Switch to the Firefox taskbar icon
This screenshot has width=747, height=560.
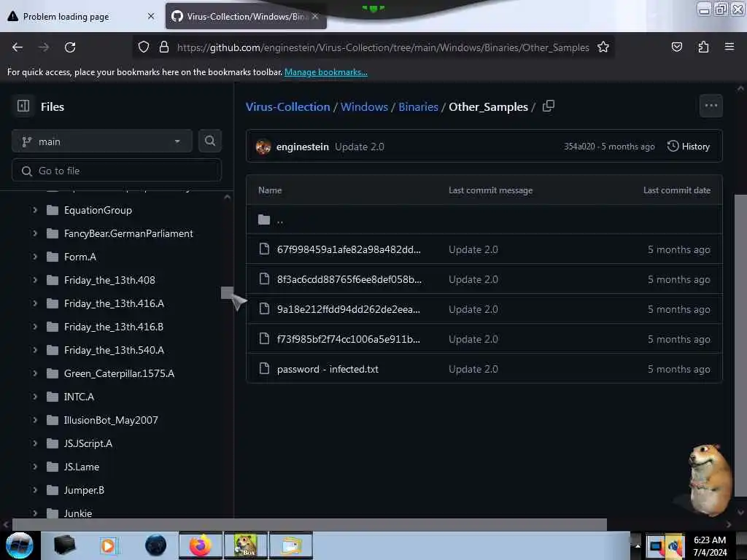tap(200, 545)
